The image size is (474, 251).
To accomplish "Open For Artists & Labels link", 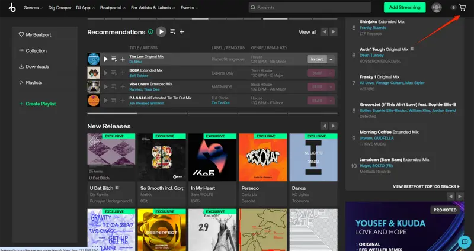I will pos(153,8).
